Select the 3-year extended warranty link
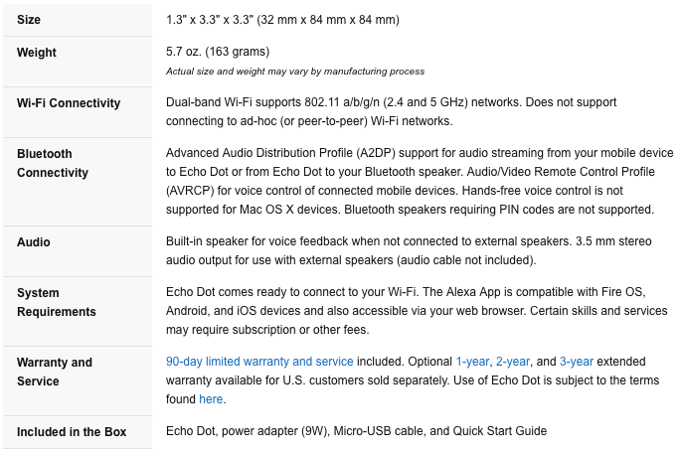 577,362
